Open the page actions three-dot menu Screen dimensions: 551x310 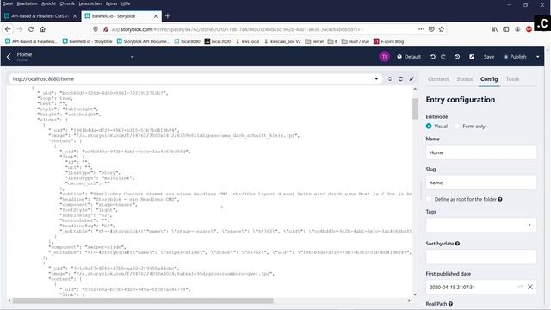point(421,29)
